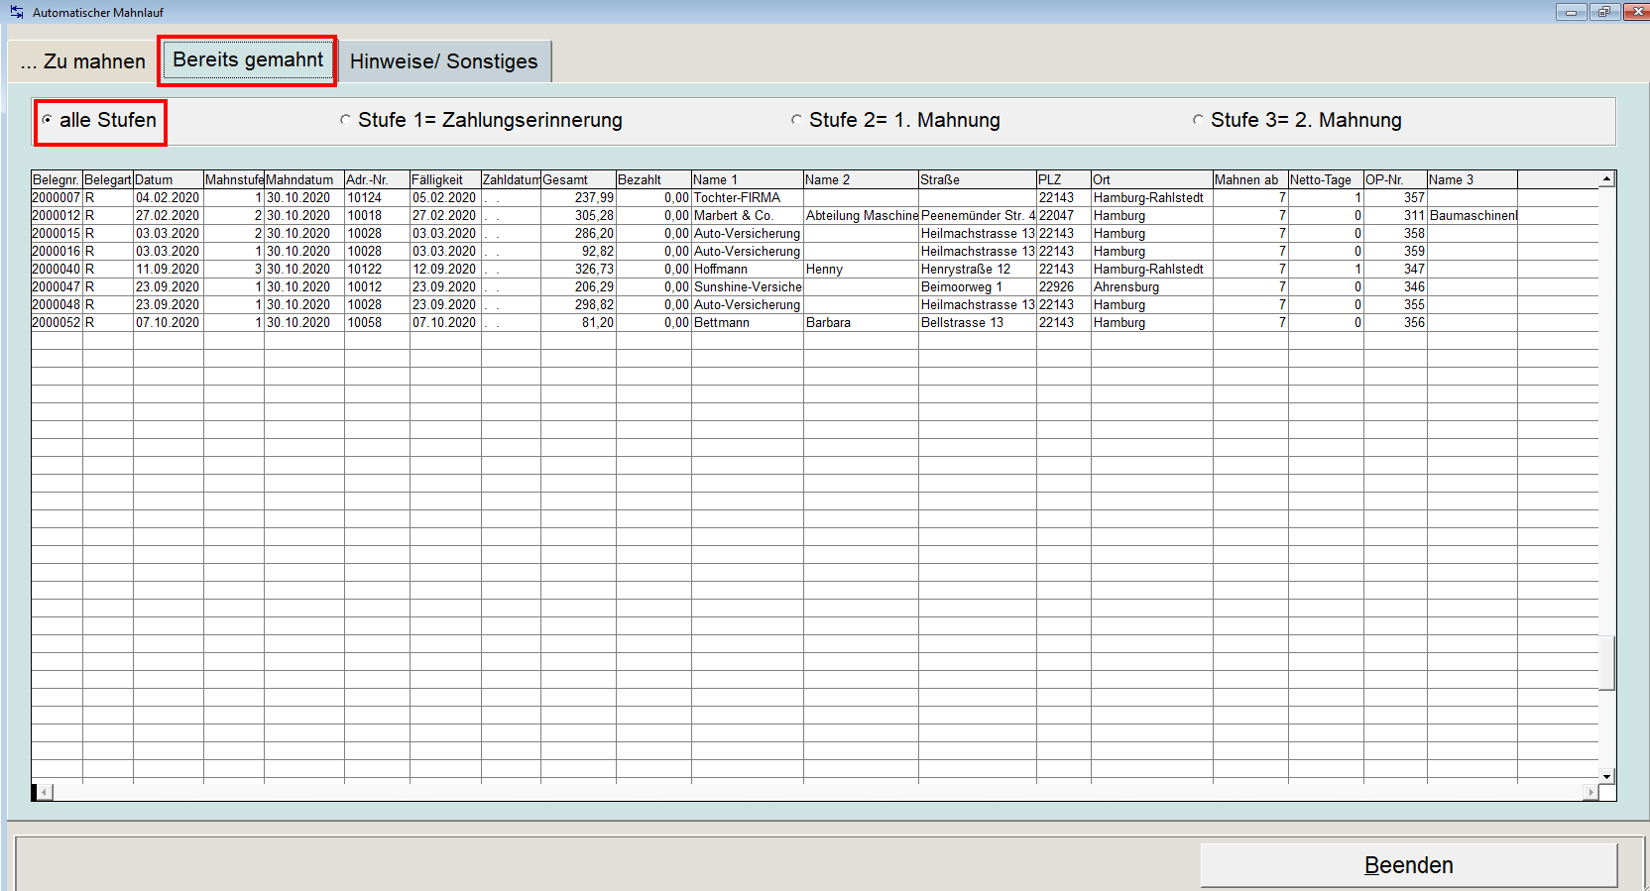
Task: Select Belegnr. cell 2000016
Action: (57, 252)
